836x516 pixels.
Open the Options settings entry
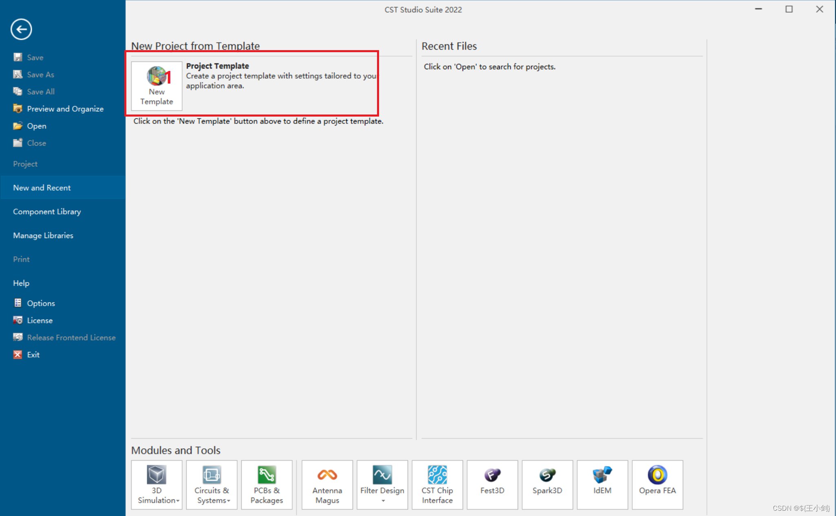tap(41, 303)
